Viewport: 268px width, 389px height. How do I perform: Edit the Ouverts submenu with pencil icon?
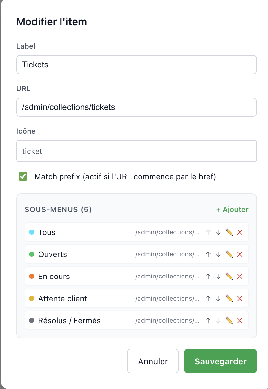click(229, 254)
